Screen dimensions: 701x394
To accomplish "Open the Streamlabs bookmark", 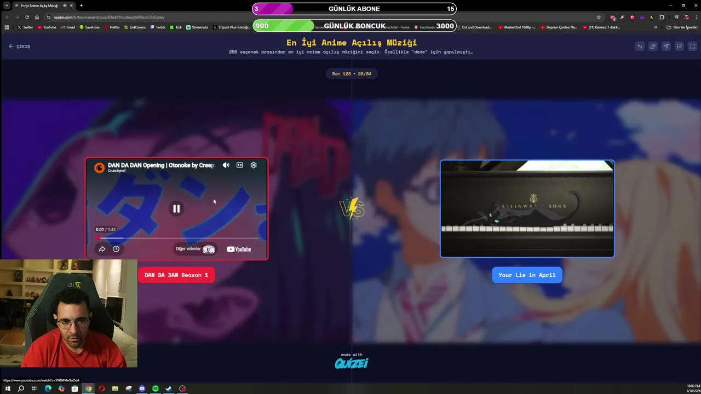I will point(197,27).
